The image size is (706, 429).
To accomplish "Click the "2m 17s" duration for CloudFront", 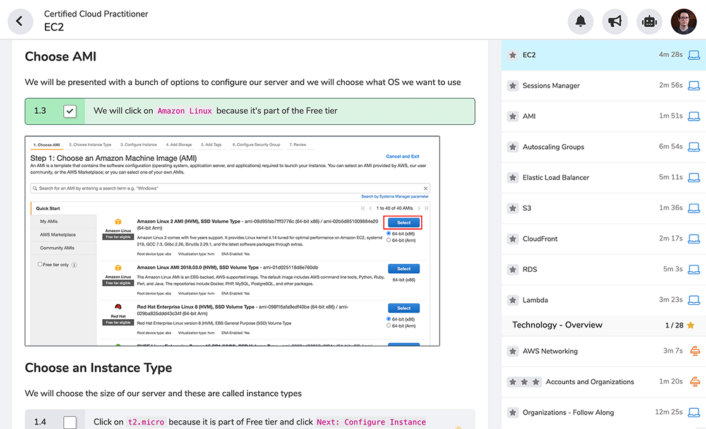I will pos(671,238).
